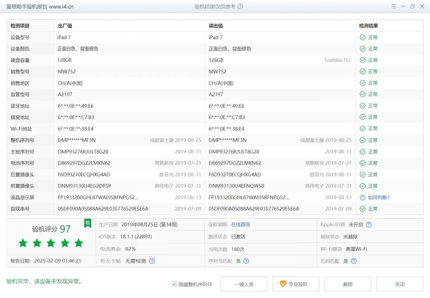Start 专业验机 professional verification

[296, 284]
